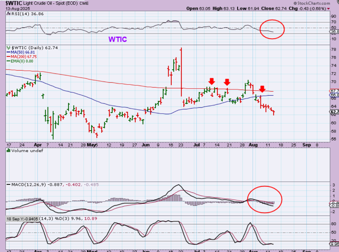Click the 80 label on stochastic axis

(x=333, y=224)
